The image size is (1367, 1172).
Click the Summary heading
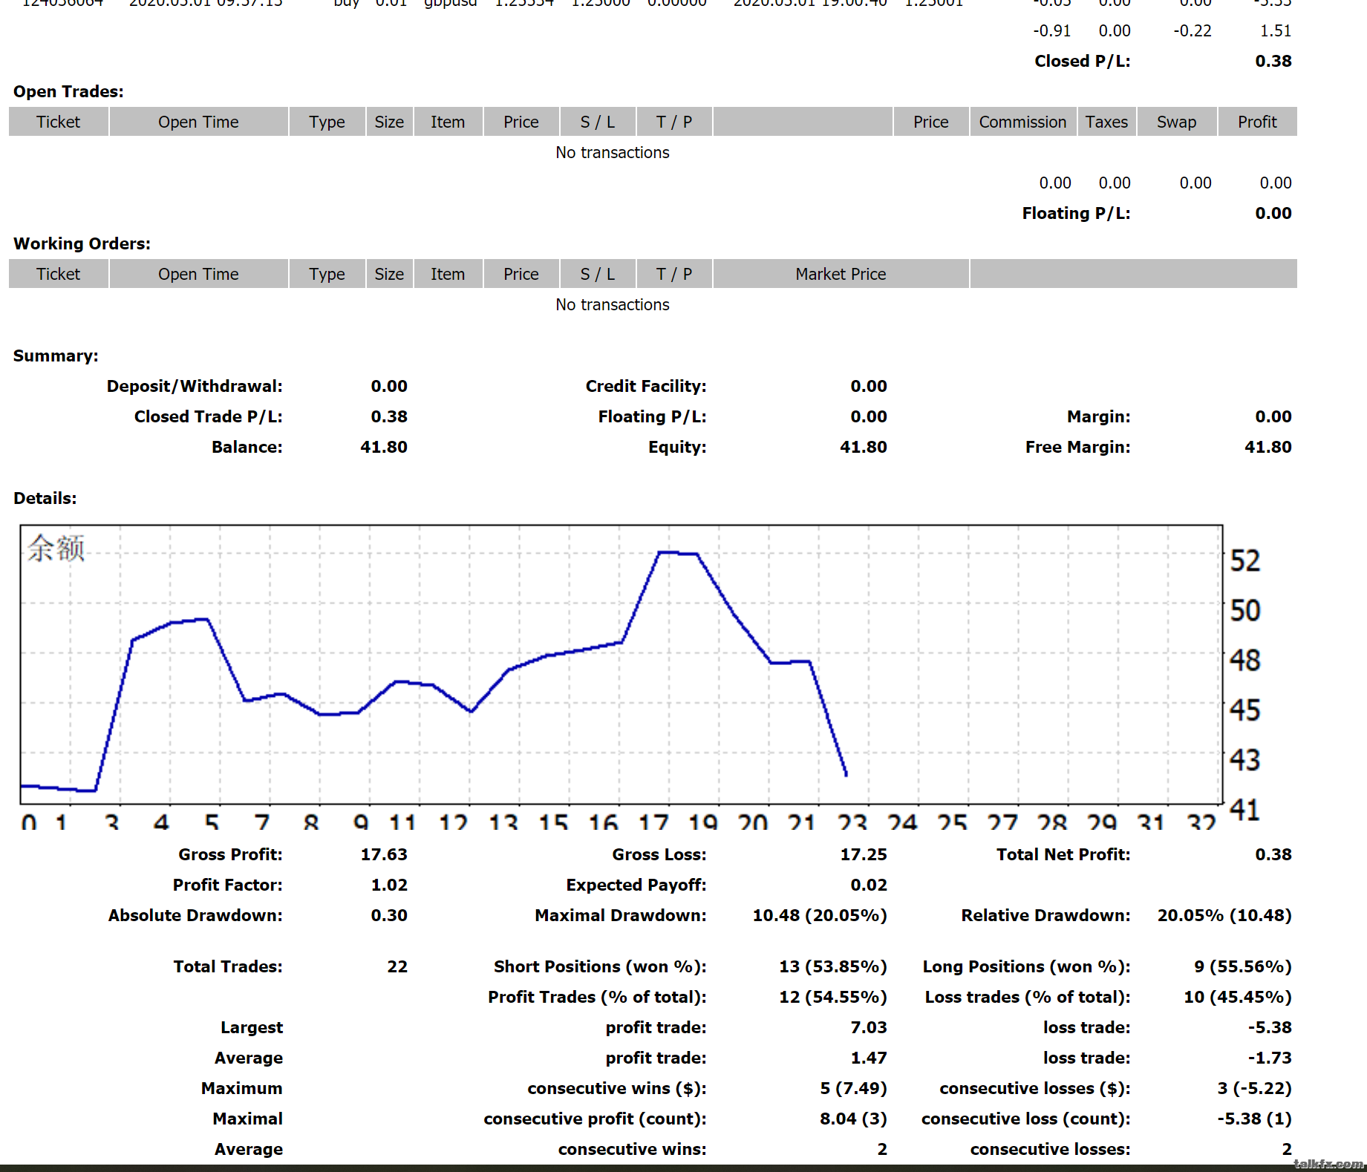coord(56,356)
